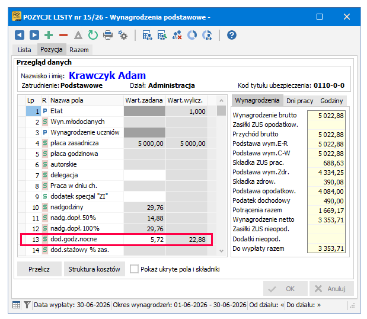This screenshot has height=319, width=367.
Task: Click the 5,72 value in dod.godz.nocne row
Action: (157, 240)
